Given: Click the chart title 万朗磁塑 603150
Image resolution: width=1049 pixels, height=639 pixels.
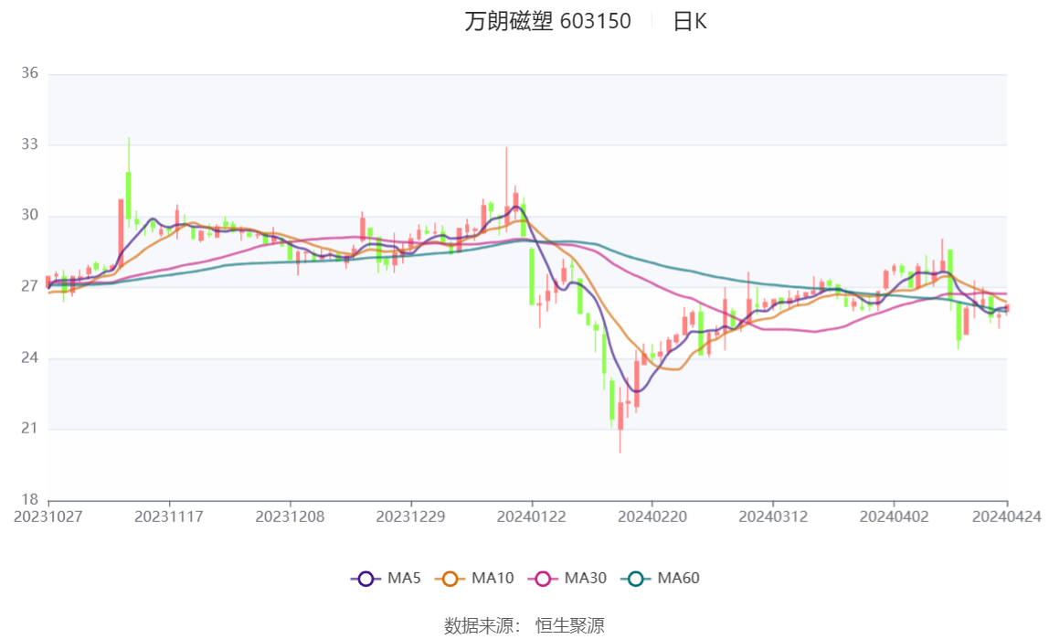Looking at the screenshot, I should tap(547, 21).
